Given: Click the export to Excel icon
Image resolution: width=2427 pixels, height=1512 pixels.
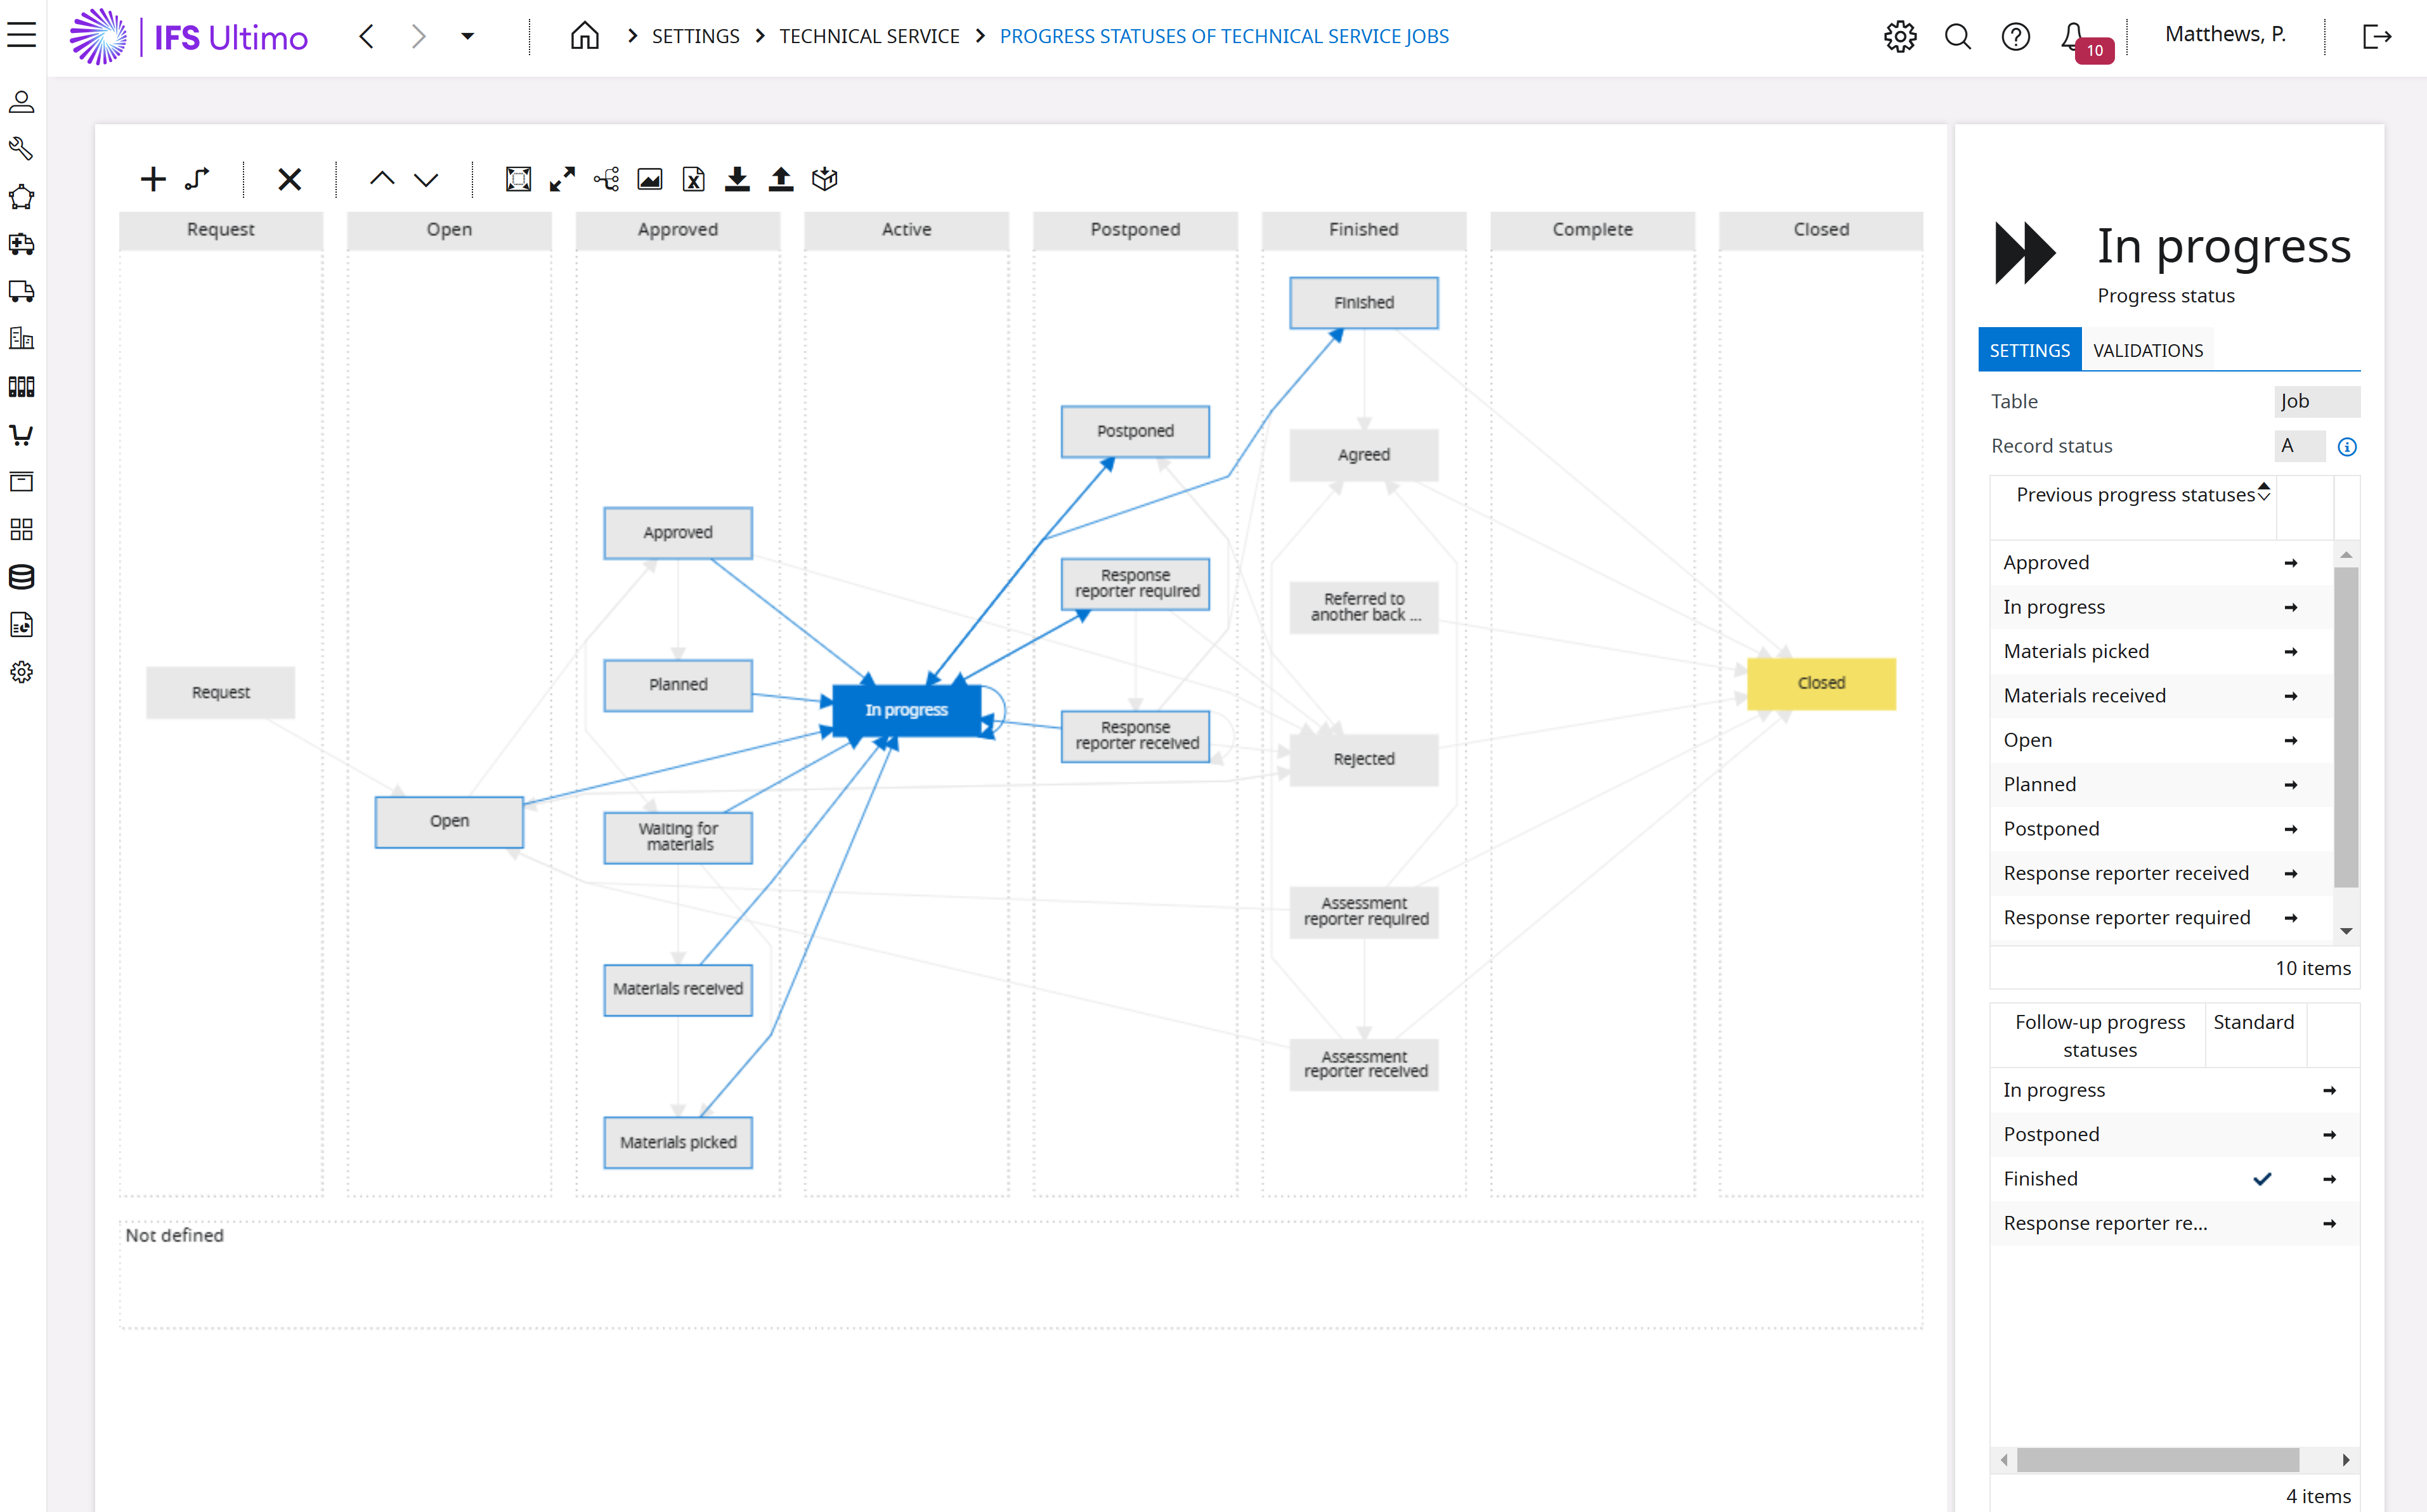Looking at the screenshot, I should point(693,179).
